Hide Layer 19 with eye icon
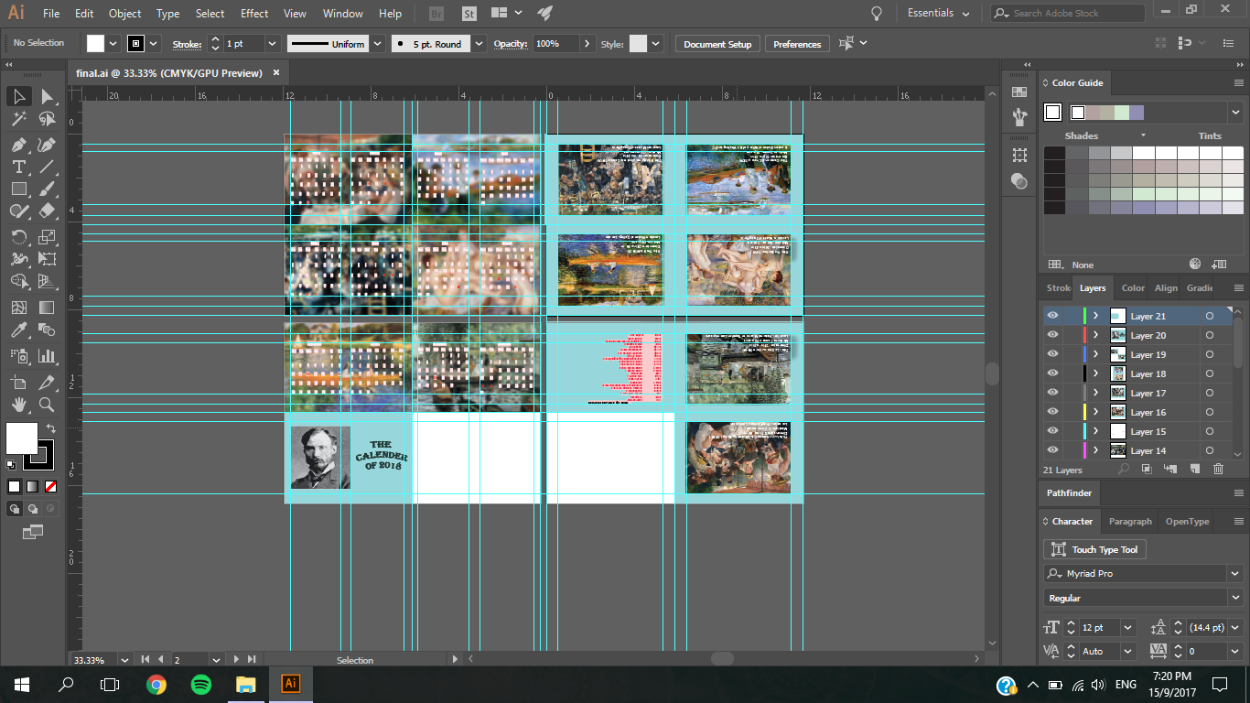This screenshot has height=703, width=1250. pos(1052,354)
